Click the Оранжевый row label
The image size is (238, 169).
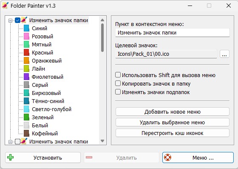coord(47,60)
